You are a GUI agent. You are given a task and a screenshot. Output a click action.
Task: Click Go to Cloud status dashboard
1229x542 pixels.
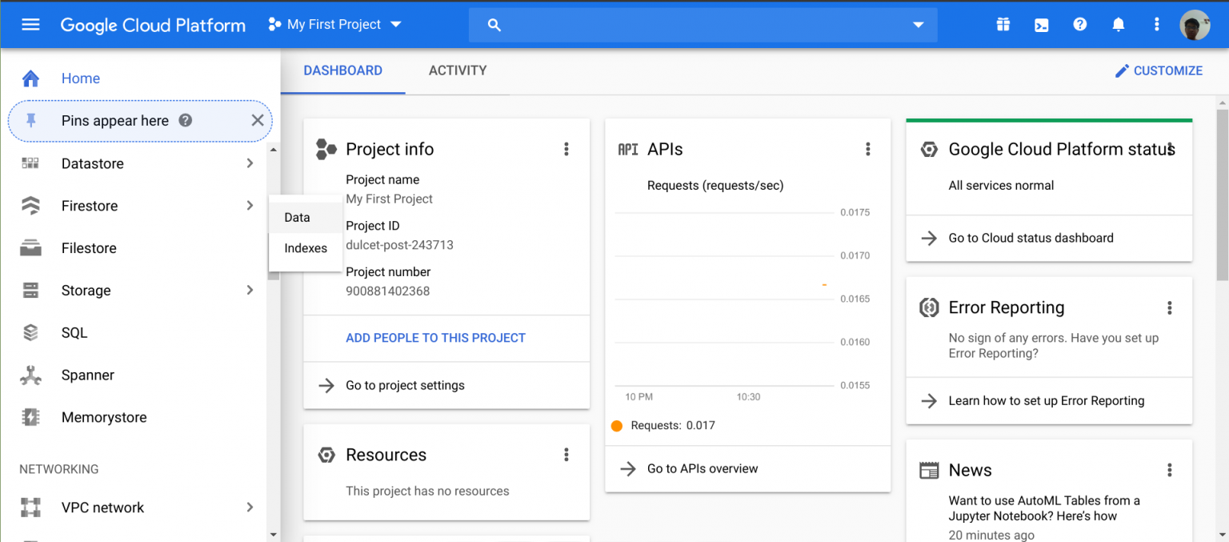point(1031,238)
